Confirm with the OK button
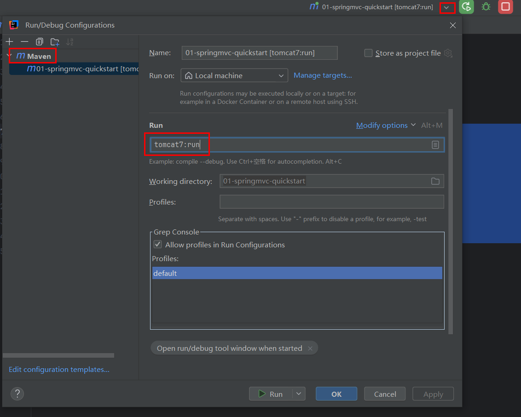 point(336,394)
